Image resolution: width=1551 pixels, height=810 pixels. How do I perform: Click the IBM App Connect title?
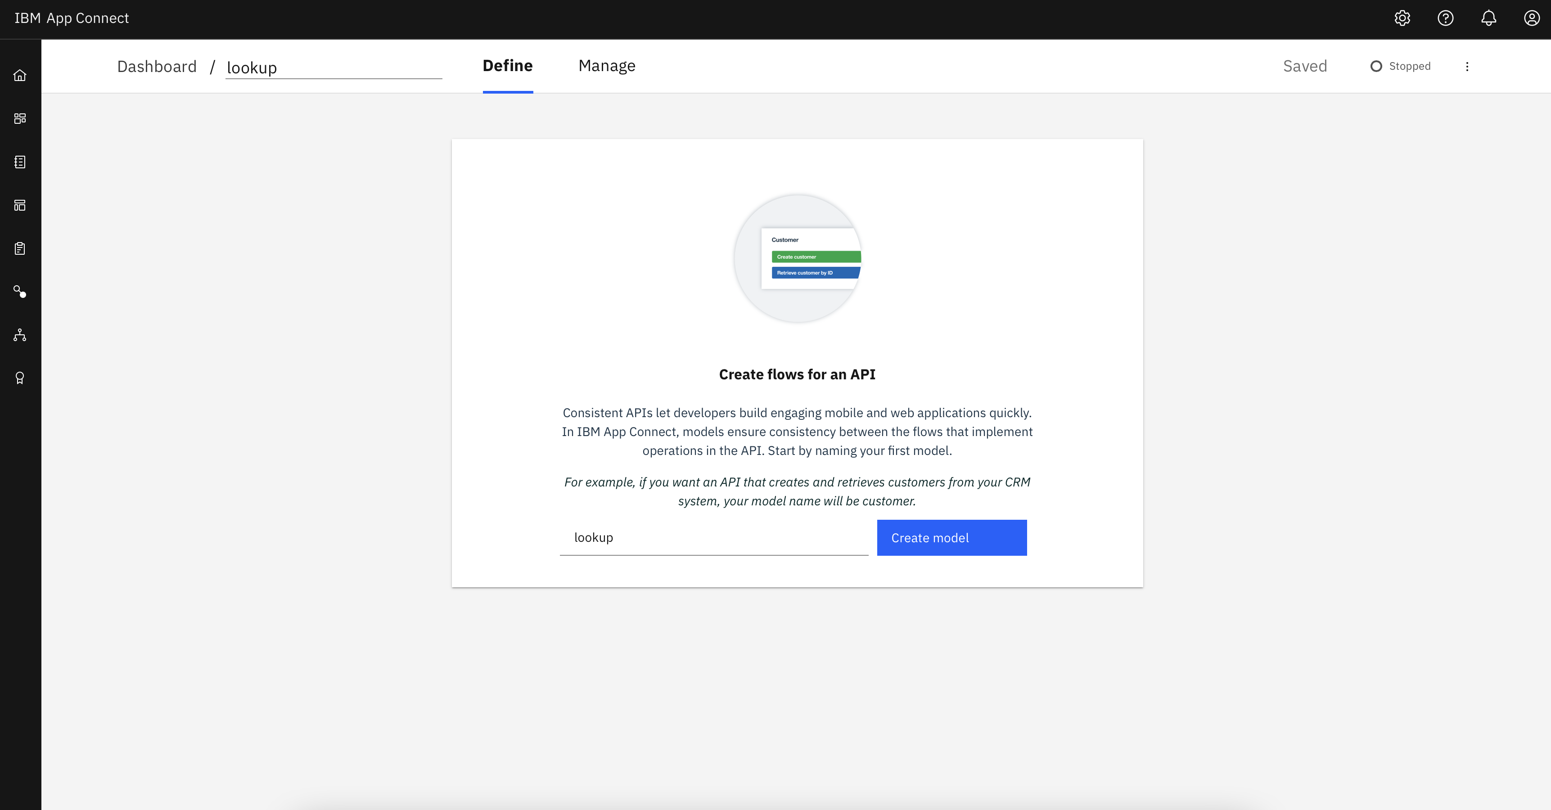click(x=72, y=18)
